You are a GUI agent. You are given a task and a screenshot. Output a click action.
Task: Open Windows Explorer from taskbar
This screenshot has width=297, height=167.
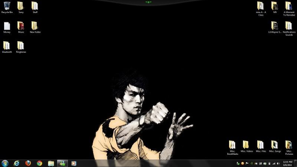(51, 163)
